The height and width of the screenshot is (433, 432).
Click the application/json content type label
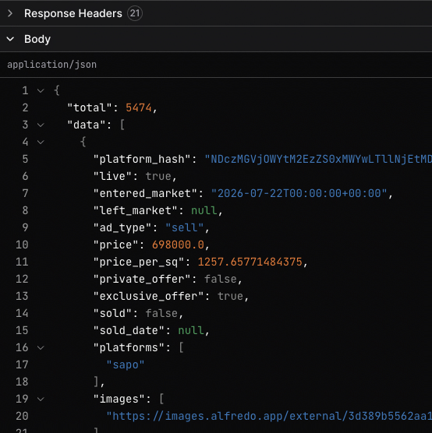coord(51,65)
